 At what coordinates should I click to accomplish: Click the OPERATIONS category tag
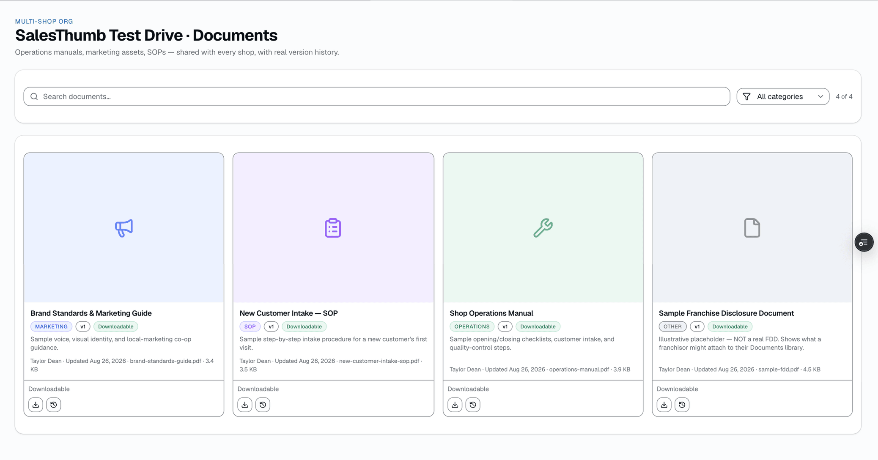click(472, 326)
